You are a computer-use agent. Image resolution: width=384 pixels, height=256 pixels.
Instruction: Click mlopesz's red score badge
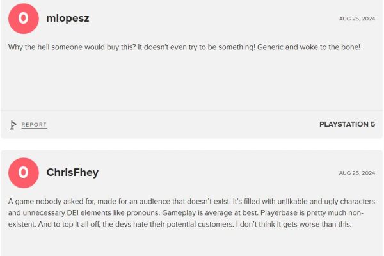[24, 19]
